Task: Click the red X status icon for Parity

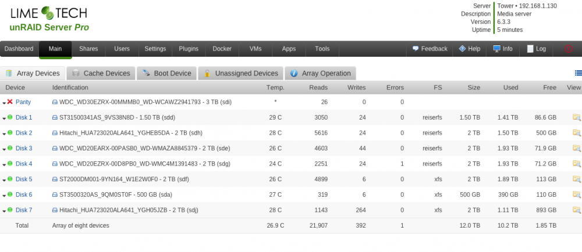Action: 10,102
